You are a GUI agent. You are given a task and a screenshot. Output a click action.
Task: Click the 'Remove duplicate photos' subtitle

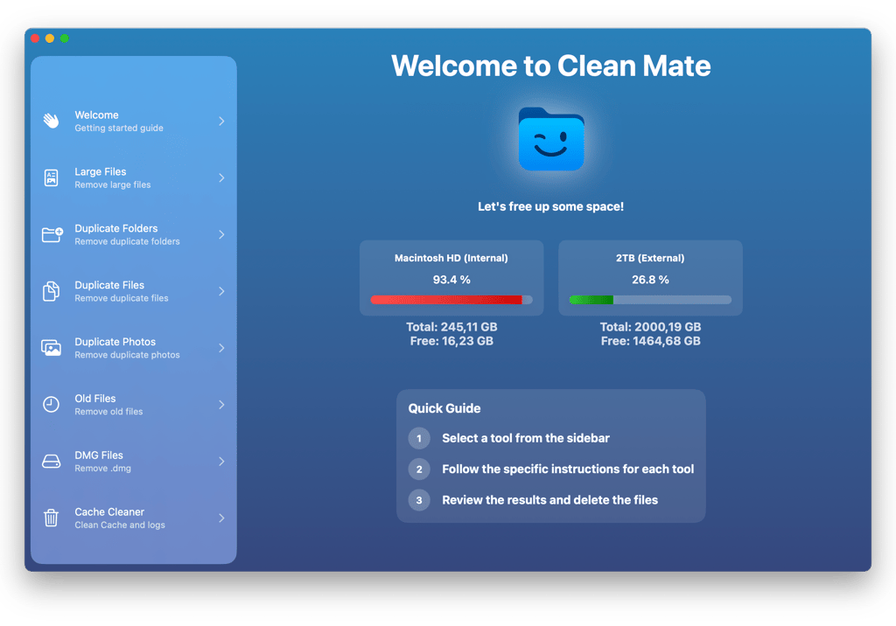[127, 355]
